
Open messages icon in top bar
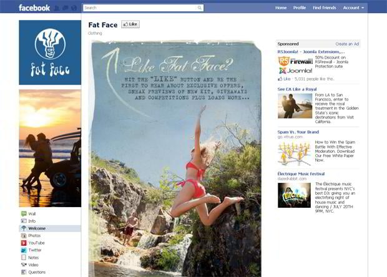coord(66,8)
